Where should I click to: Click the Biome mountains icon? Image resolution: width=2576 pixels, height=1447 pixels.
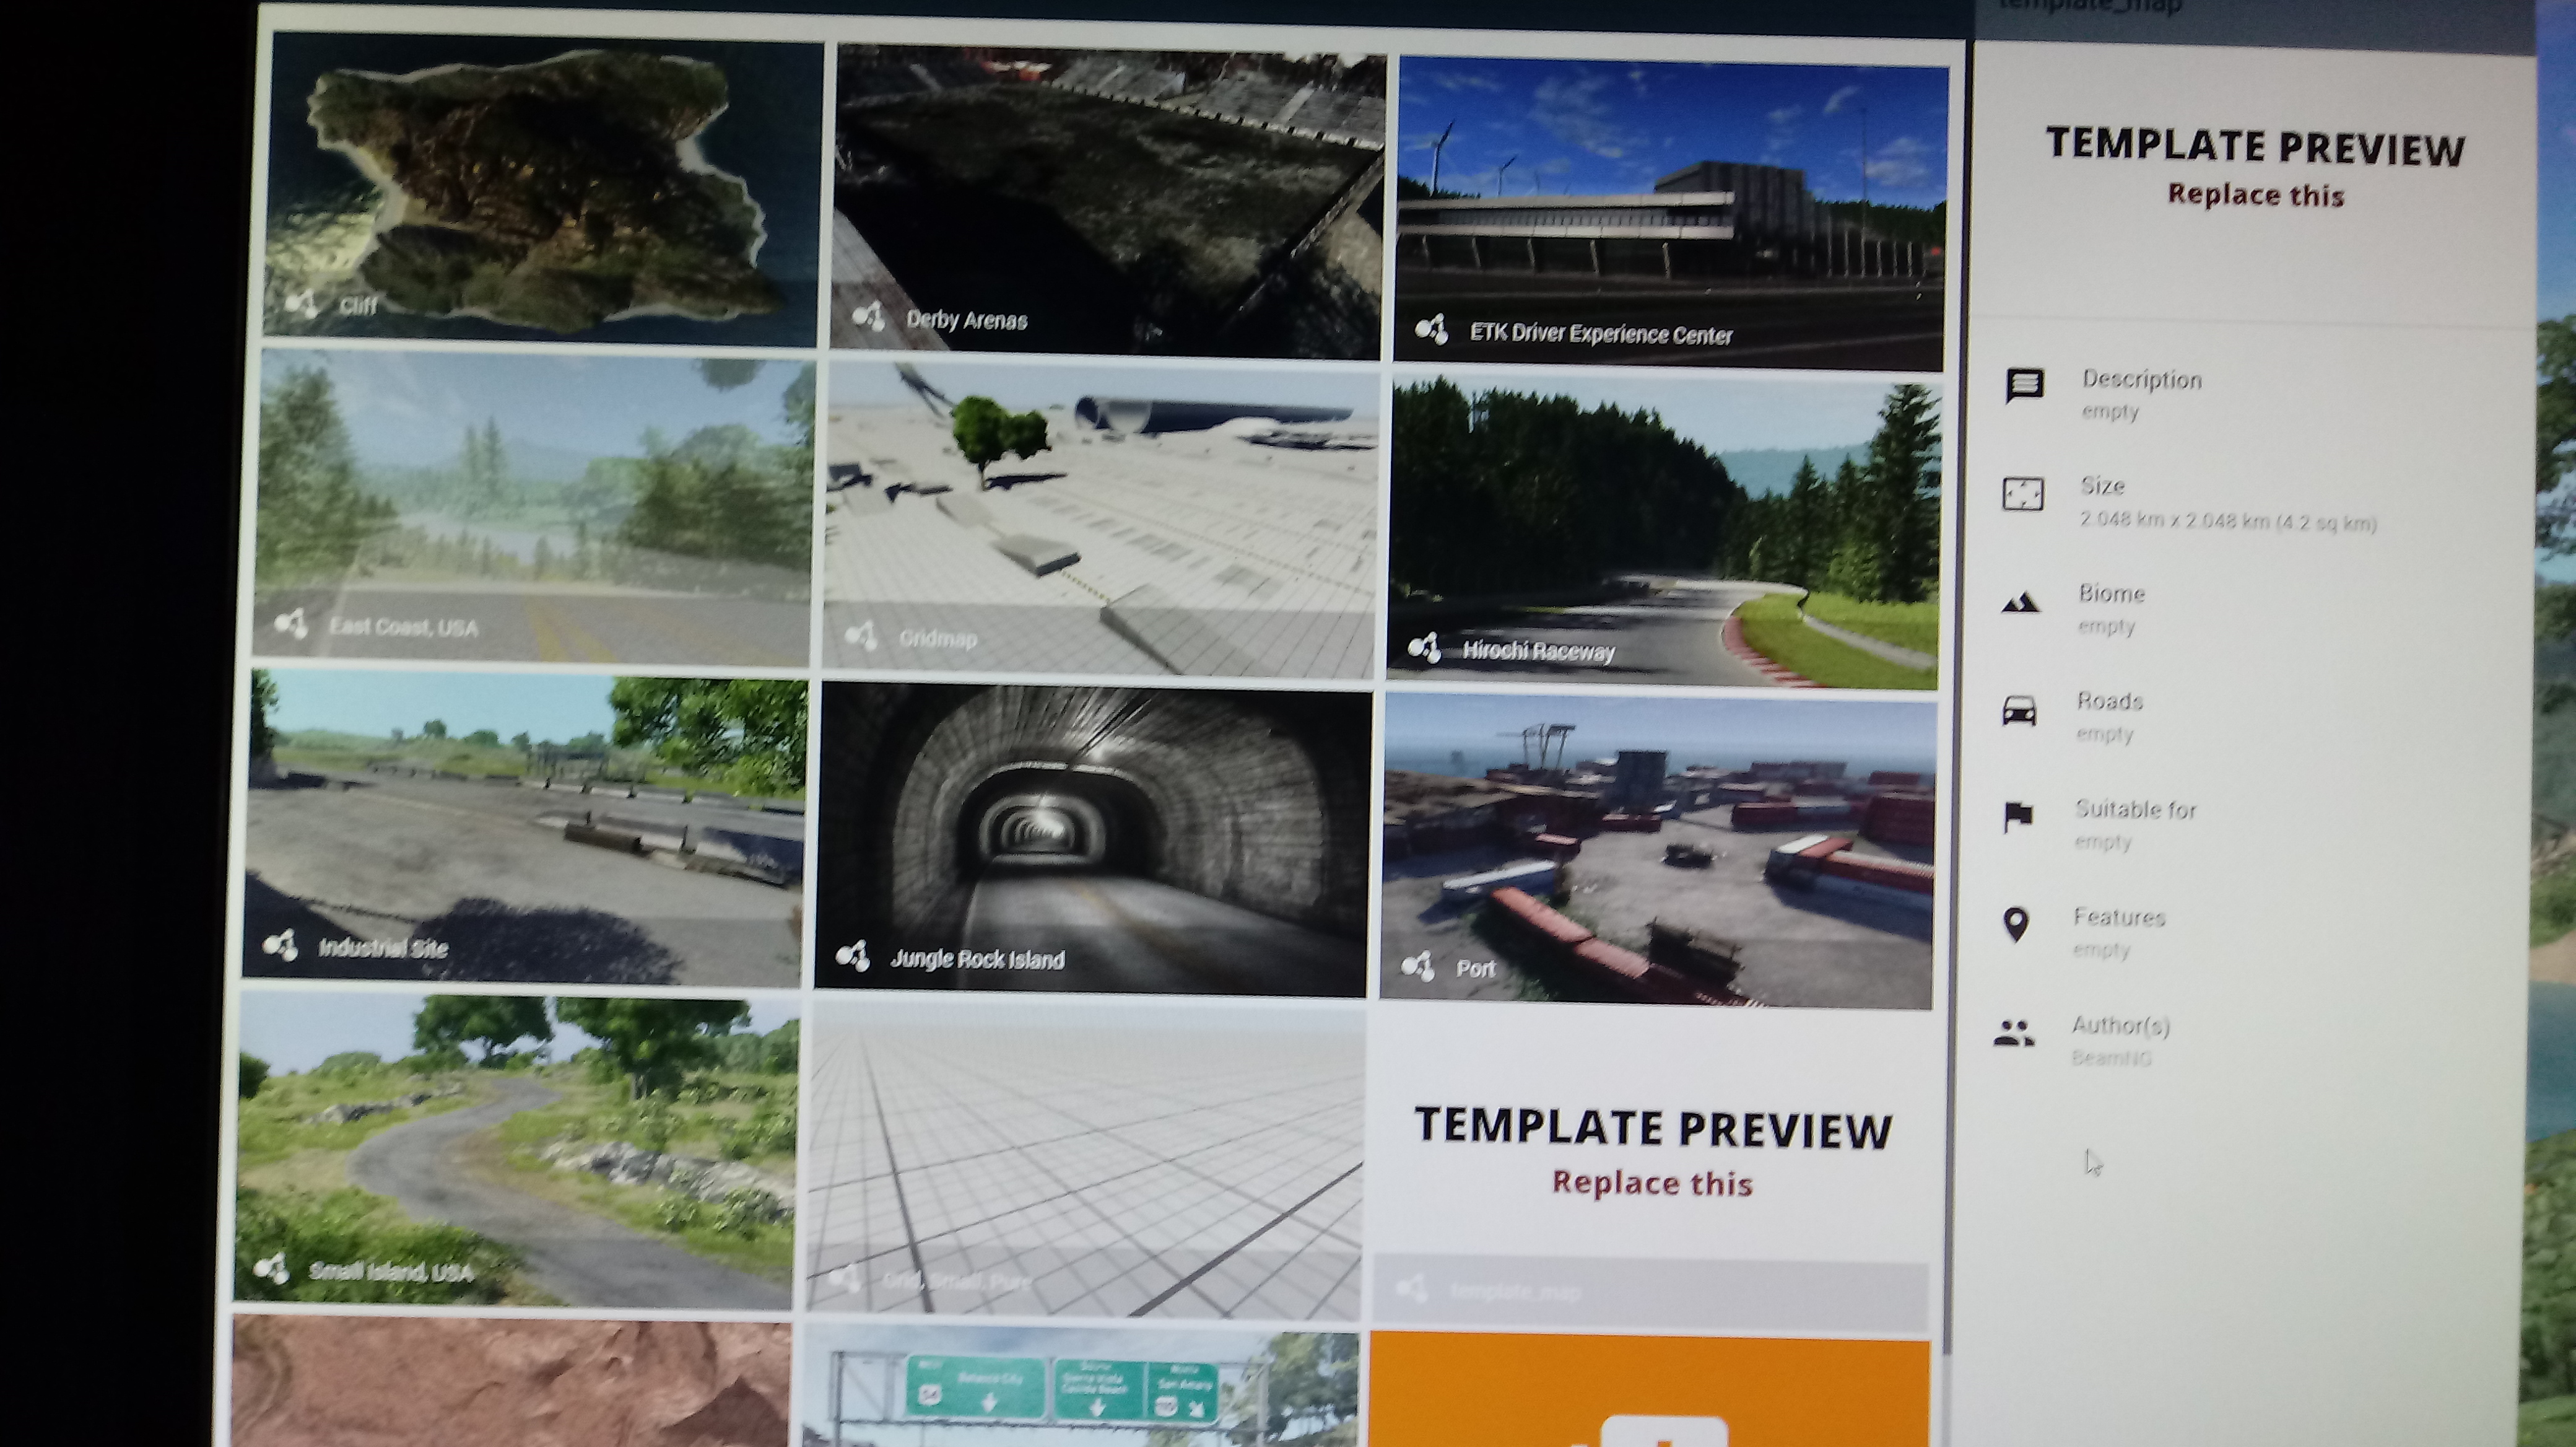pos(2021,602)
